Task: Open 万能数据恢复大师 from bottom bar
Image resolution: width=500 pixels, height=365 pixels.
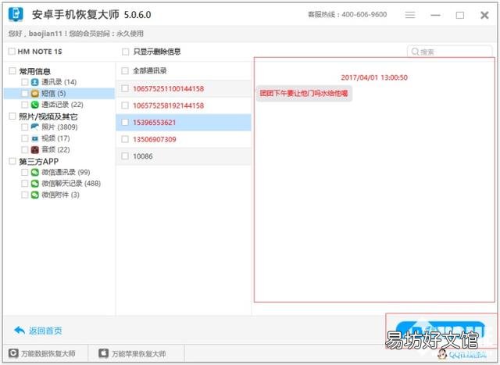Action: [48, 353]
